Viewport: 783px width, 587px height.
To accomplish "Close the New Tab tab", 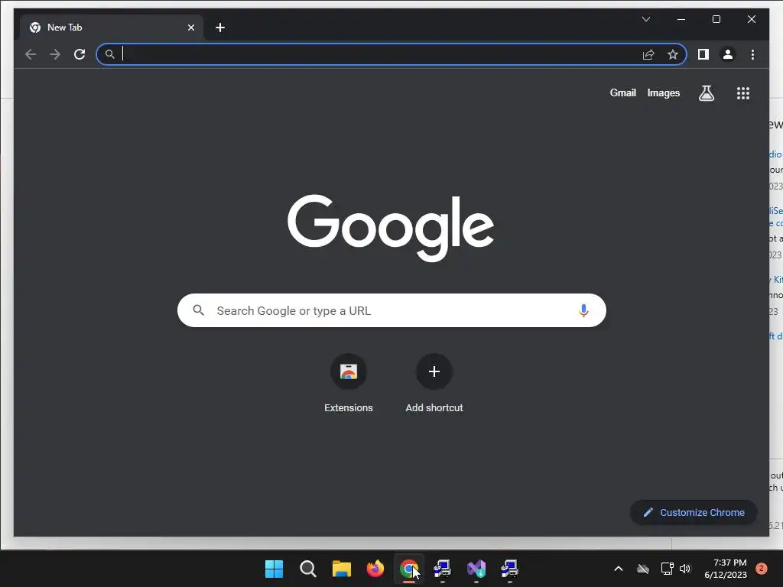I will [x=190, y=28].
